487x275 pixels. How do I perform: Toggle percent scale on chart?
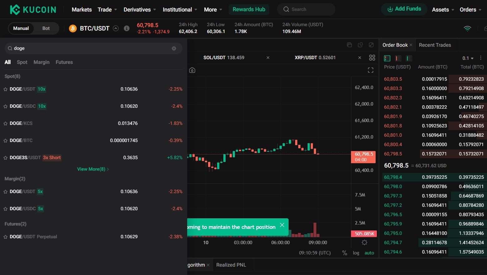pyautogui.click(x=344, y=253)
